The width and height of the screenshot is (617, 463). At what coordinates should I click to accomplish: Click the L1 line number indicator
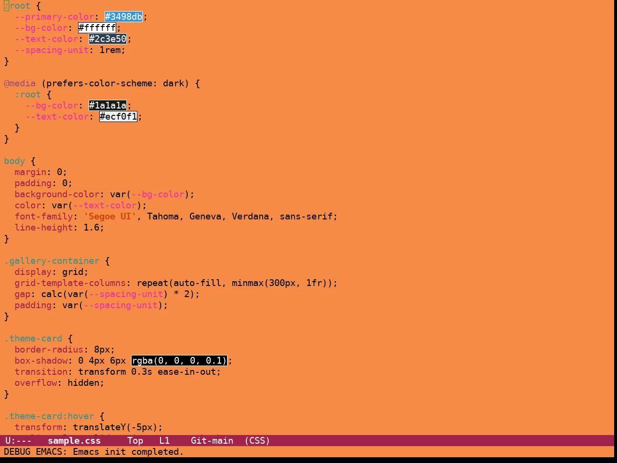tap(164, 441)
